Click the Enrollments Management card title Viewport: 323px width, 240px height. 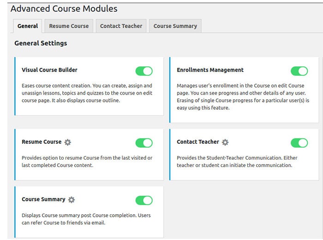click(x=210, y=70)
